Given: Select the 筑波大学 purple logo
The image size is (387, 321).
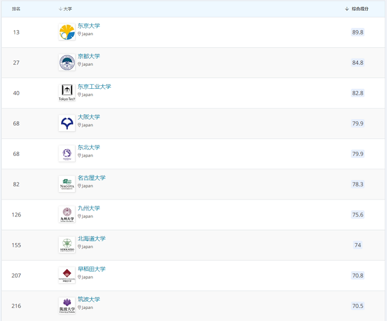Looking at the screenshot, I should click(67, 305).
